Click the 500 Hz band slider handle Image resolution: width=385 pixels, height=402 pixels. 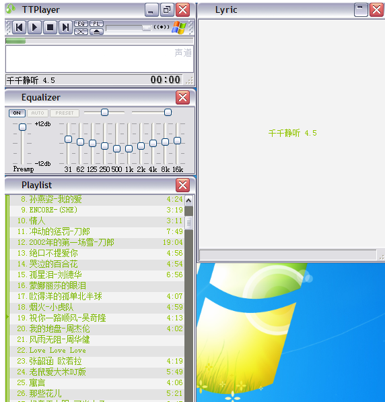click(116, 148)
